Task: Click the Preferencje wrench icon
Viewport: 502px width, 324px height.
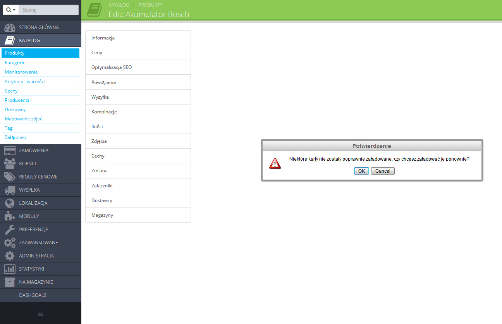Action: [x=10, y=230]
